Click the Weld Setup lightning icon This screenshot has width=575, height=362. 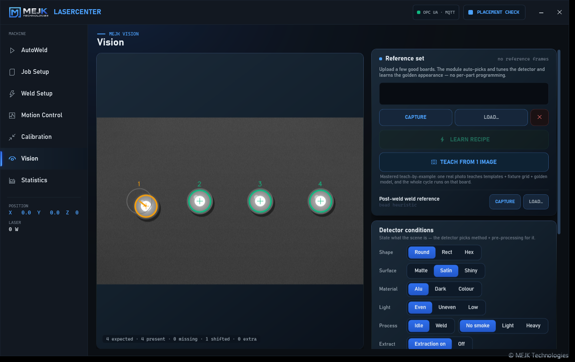(12, 93)
